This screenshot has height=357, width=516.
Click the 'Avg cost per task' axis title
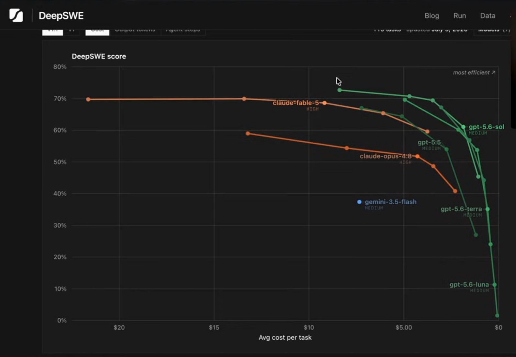click(x=285, y=337)
